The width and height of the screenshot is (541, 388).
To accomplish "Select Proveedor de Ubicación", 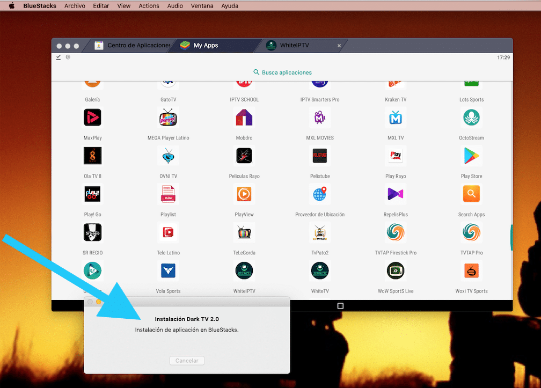I will (x=320, y=194).
